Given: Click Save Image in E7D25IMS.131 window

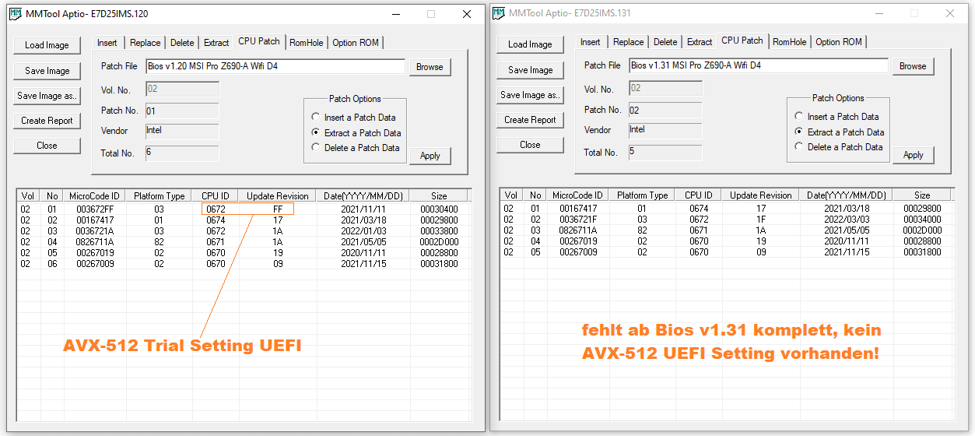Looking at the screenshot, I should pos(530,70).
